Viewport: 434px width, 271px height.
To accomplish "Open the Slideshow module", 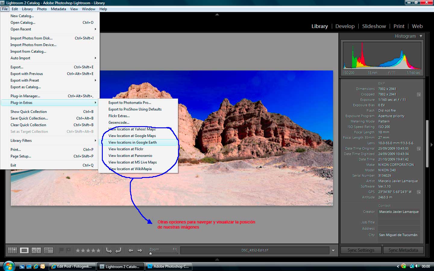I will click(x=374, y=26).
